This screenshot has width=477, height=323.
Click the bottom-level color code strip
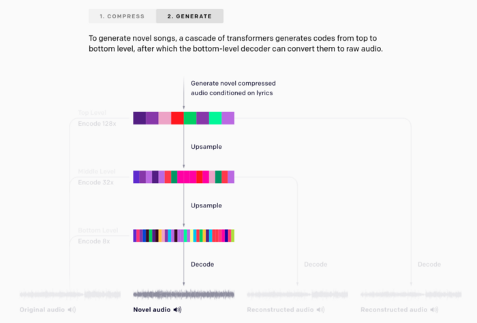pos(184,235)
